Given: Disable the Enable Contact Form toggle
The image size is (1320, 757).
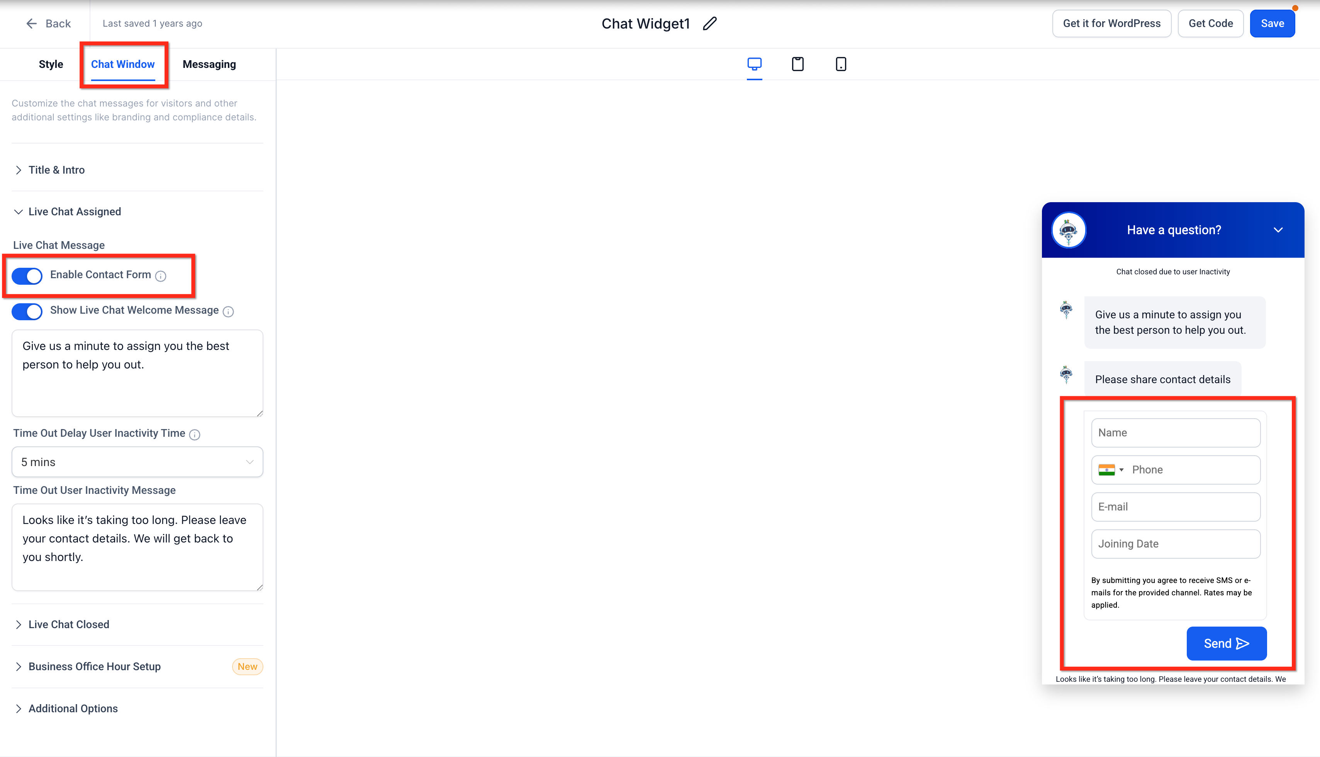Looking at the screenshot, I should 27,276.
